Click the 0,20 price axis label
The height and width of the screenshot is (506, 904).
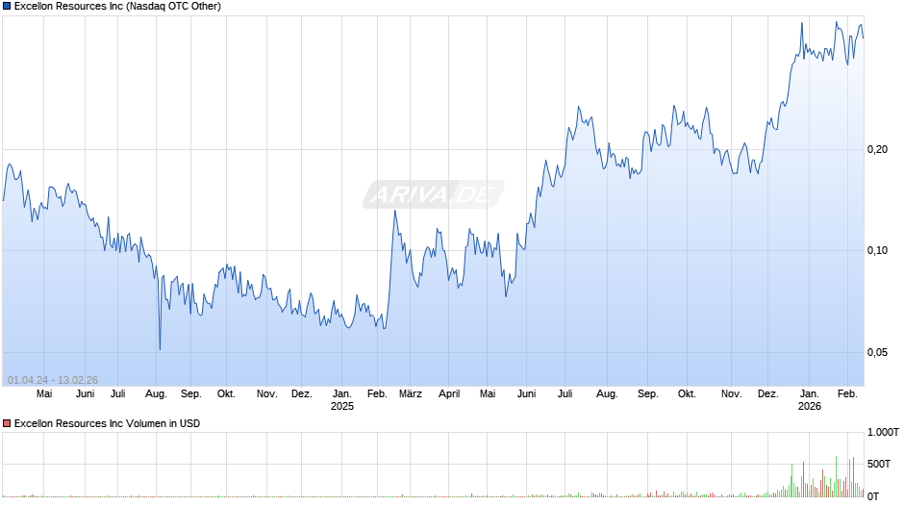[877, 149]
